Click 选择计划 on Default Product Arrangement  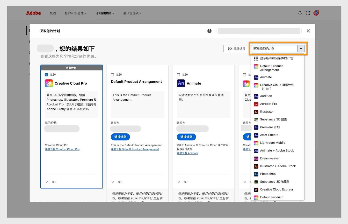pos(120,137)
